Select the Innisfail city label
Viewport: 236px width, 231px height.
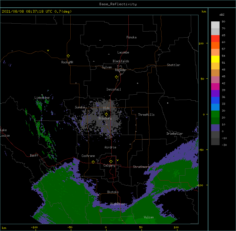[114, 89]
